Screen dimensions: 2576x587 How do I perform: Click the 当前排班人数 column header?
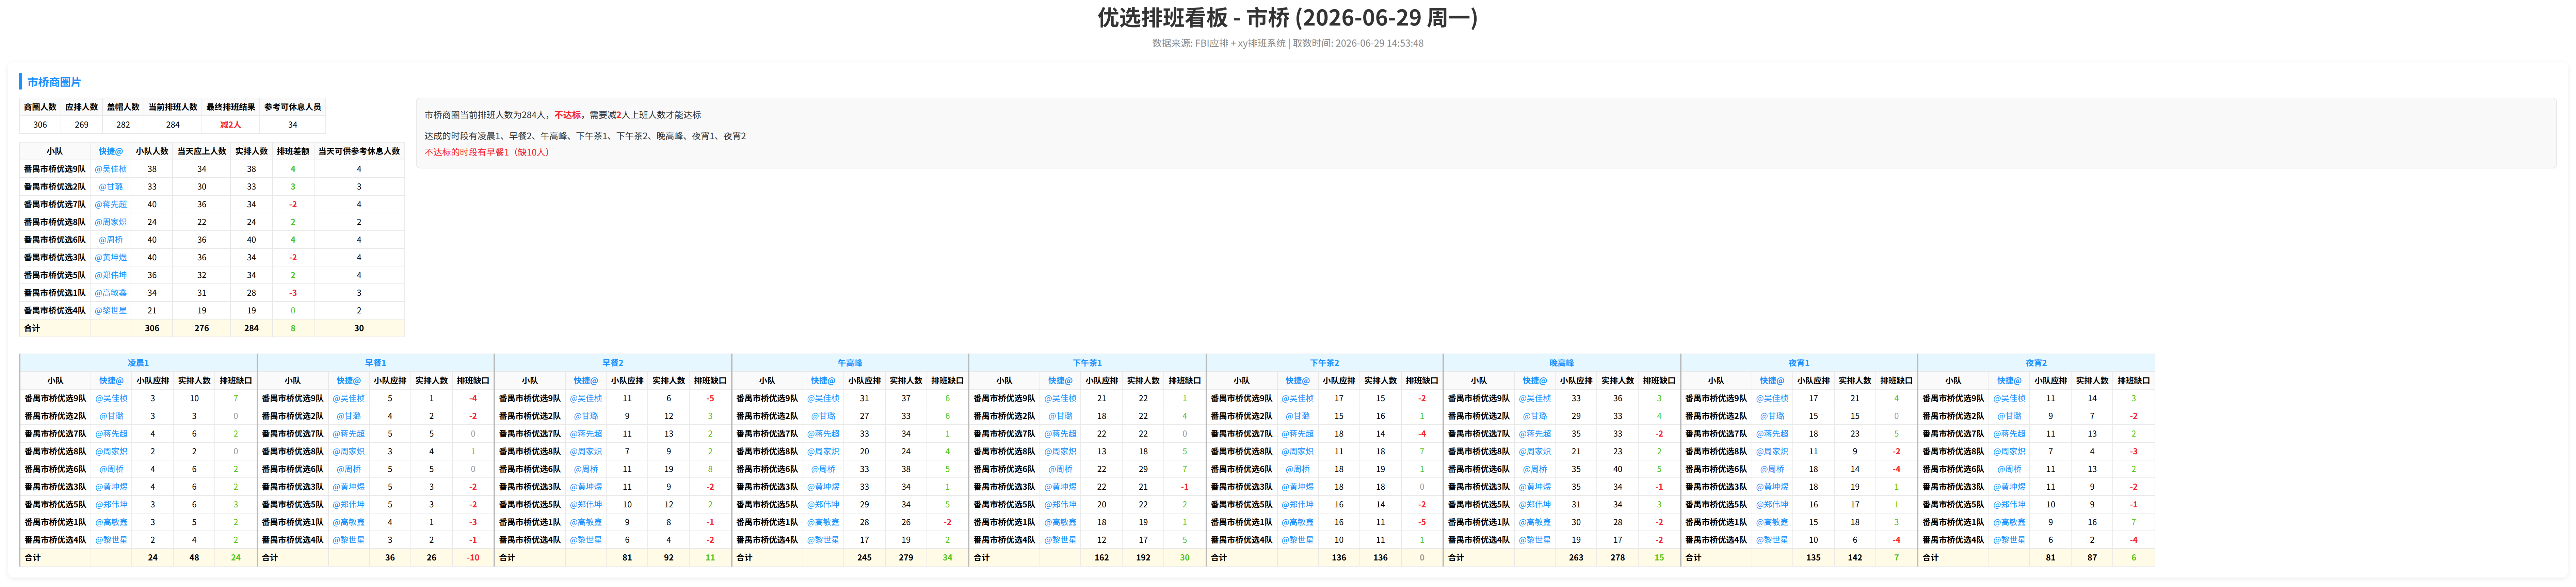pos(173,107)
